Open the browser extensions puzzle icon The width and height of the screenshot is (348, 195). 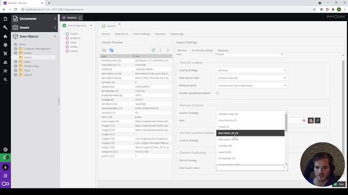(x=333, y=10)
